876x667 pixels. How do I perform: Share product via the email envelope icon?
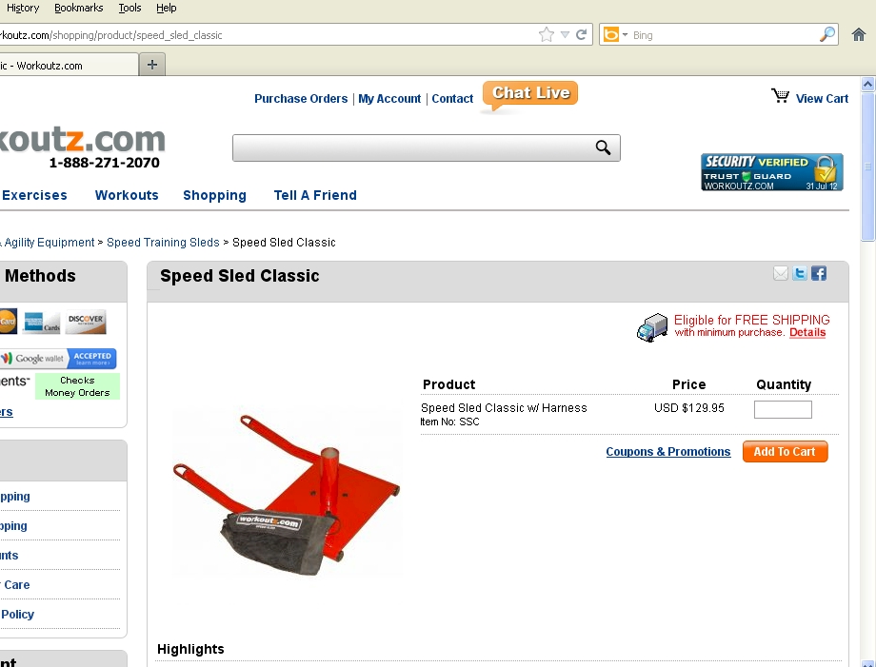(781, 273)
